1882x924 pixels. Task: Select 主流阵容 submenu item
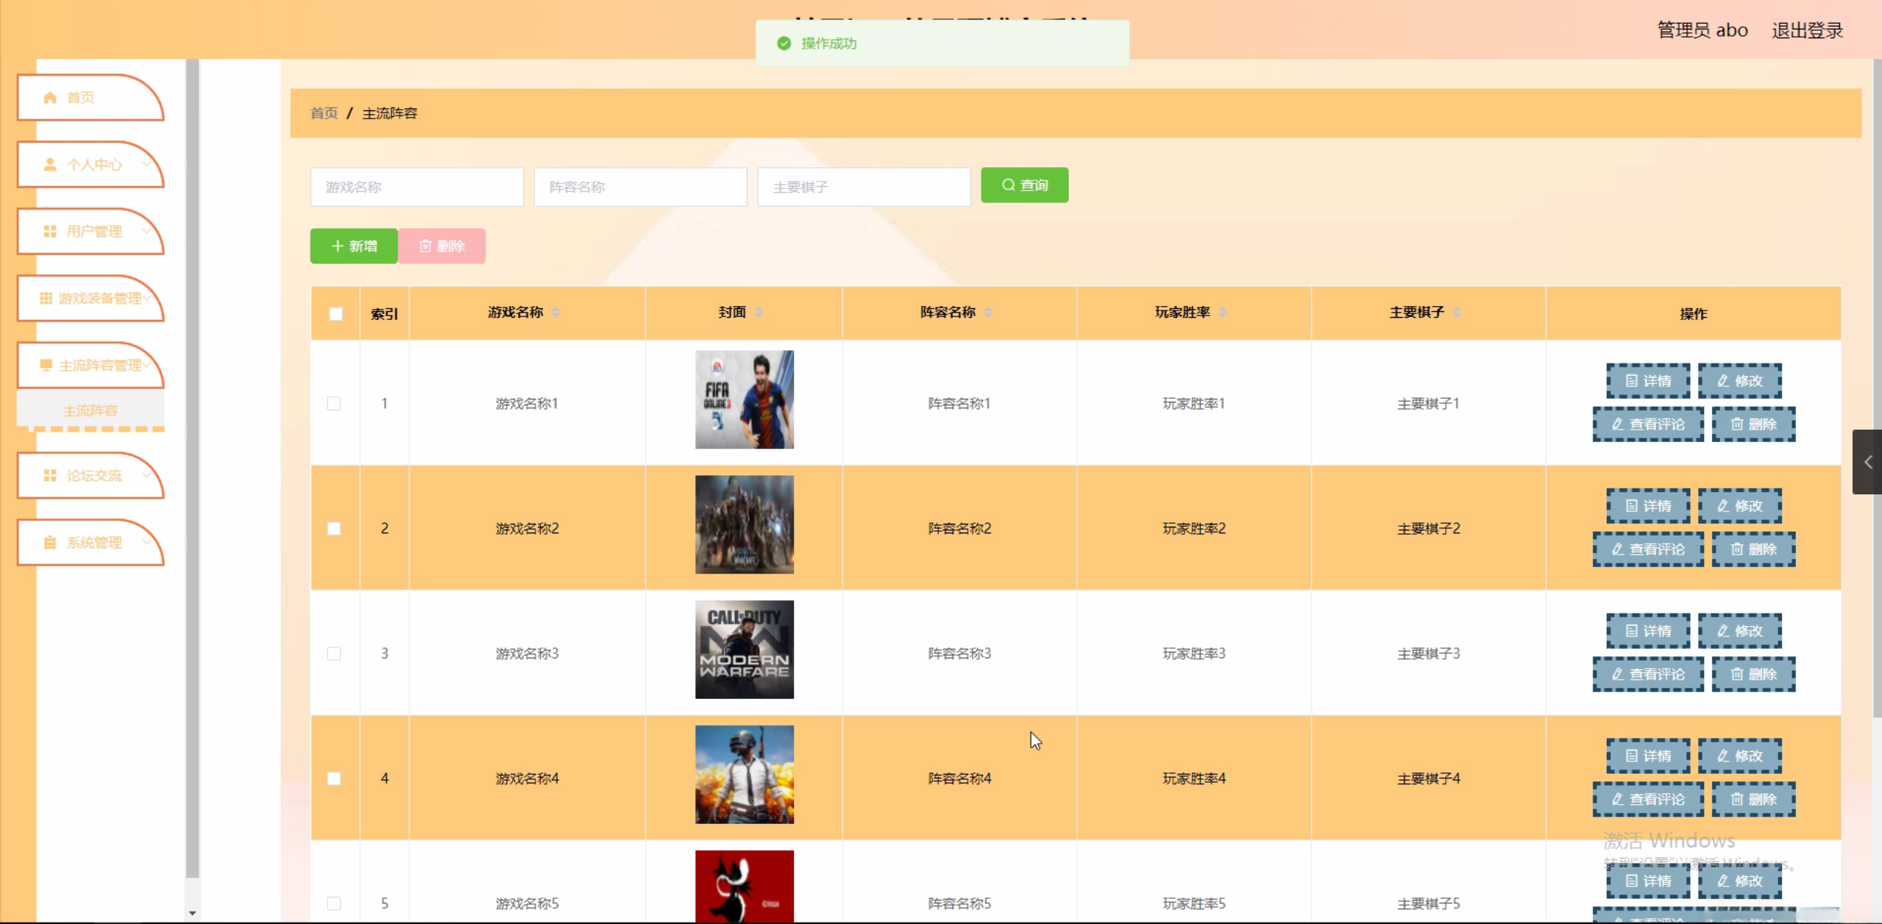coord(90,410)
